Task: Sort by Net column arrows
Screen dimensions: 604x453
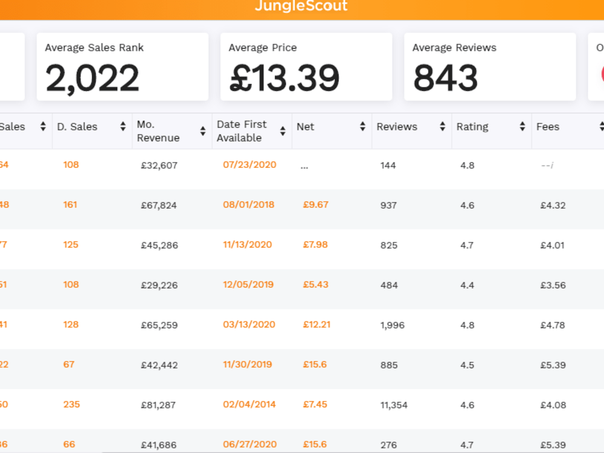Action: pyautogui.click(x=362, y=126)
